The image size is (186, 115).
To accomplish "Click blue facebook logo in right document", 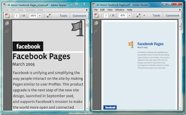I will (110, 107).
